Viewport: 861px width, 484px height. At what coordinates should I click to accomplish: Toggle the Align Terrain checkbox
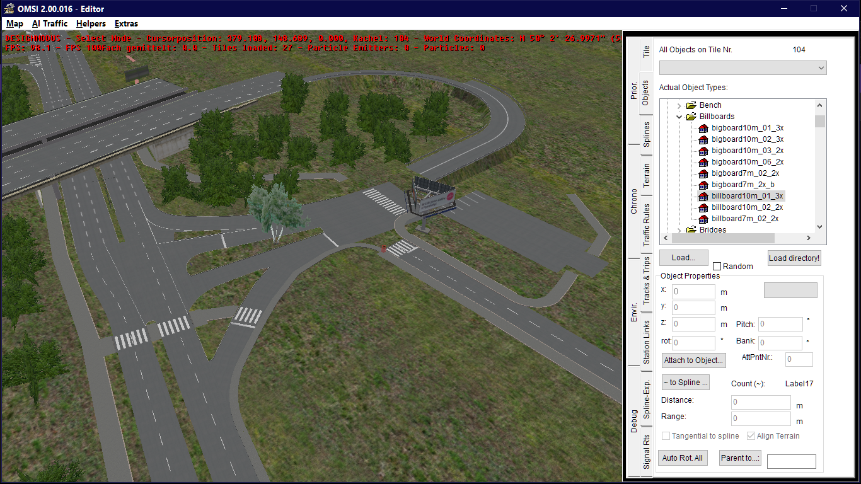point(751,436)
